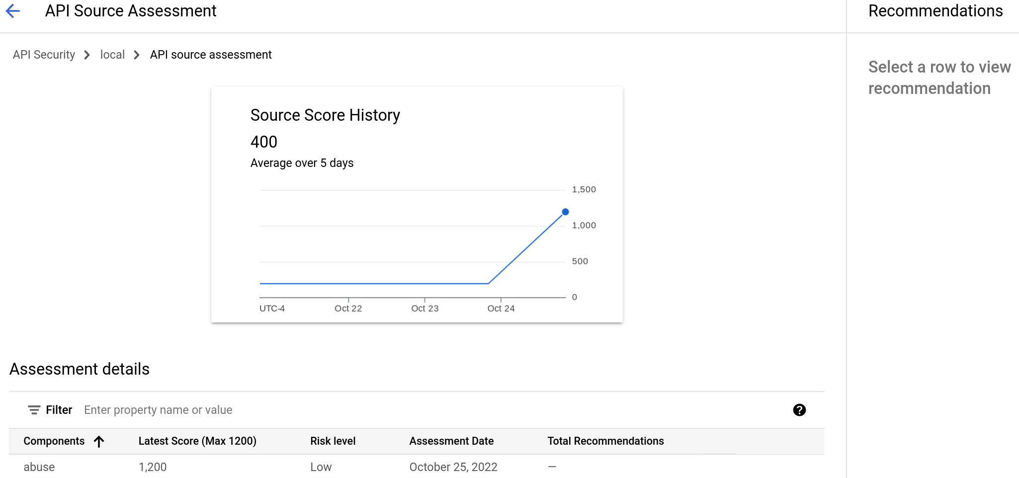Click the API source assessment breadcrumb
The image size is (1019, 478).
pyautogui.click(x=211, y=55)
